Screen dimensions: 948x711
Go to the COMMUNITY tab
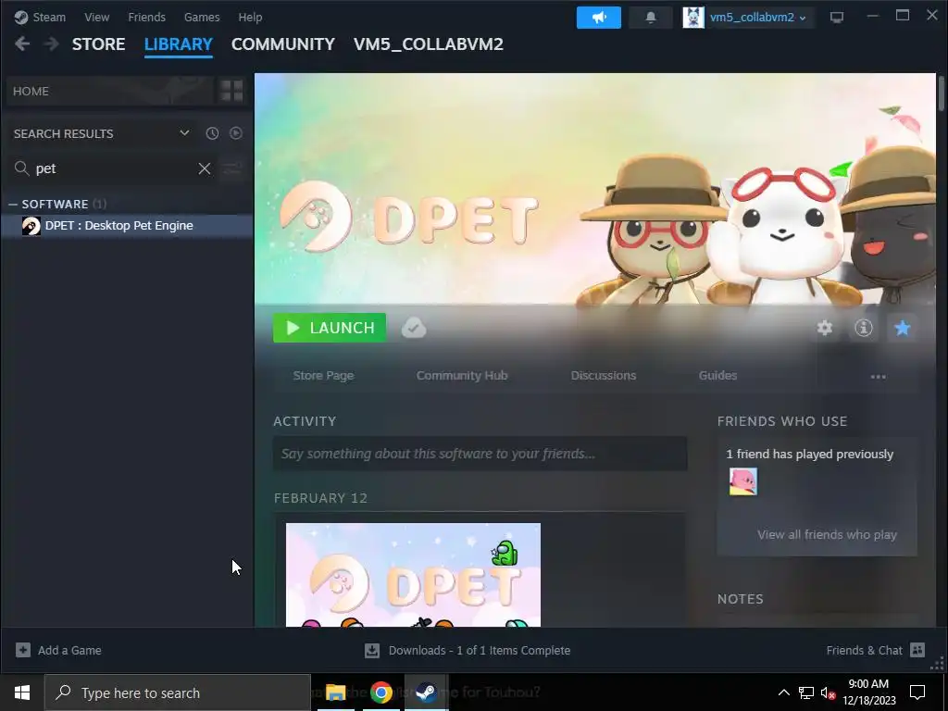pyautogui.click(x=283, y=44)
